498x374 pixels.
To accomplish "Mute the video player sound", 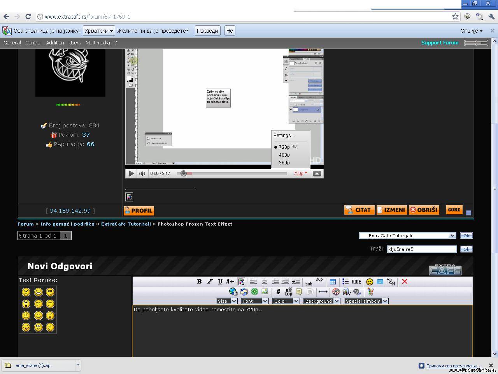I will point(142,174).
